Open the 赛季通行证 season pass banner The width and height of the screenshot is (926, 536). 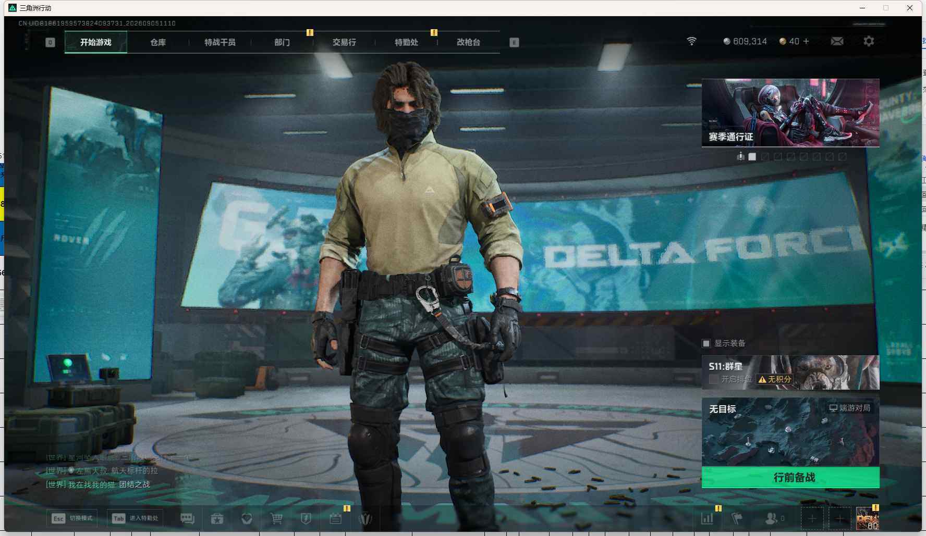[x=790, y=113]
